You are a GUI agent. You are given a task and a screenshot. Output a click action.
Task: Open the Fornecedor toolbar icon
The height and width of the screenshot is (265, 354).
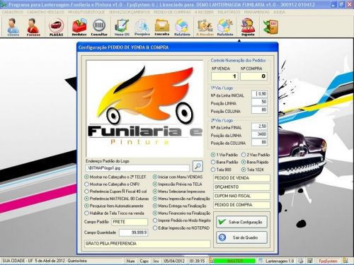tap(33, 28)
